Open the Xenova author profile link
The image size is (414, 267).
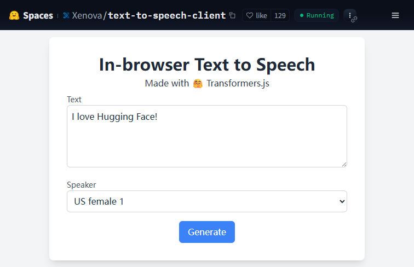pos(87,15)
